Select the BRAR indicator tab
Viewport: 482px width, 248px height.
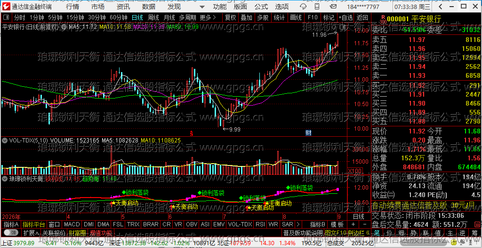151,224
